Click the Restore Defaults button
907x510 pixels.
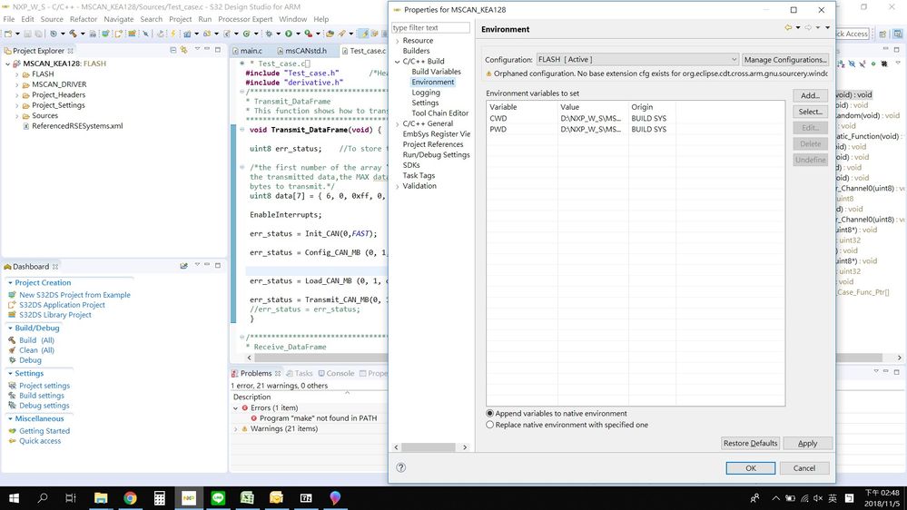750,443
